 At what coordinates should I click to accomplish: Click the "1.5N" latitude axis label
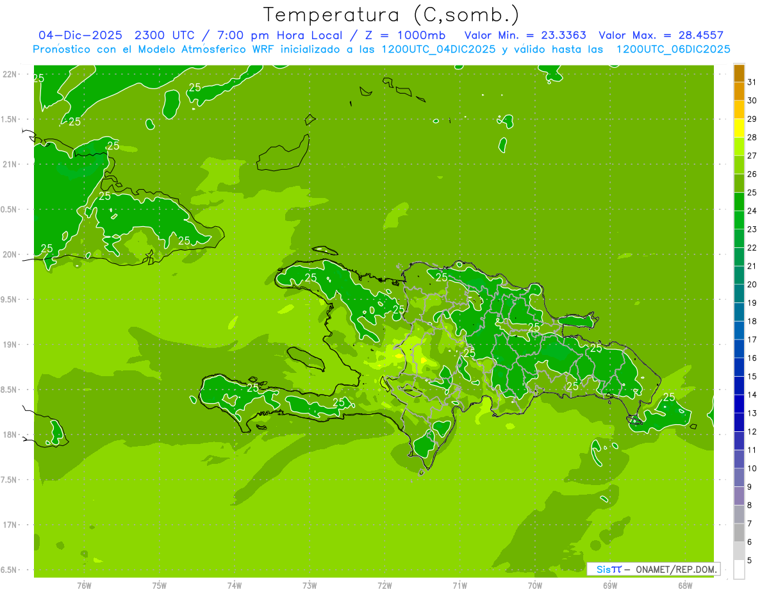click(x=10, y=119)
